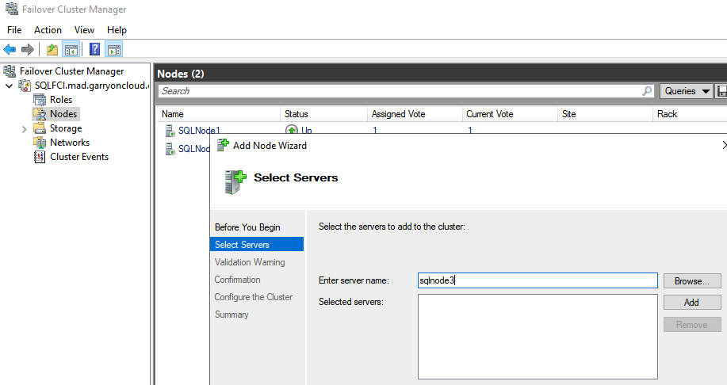Open the File menu
The image size is (727, 385).
(x=14, y=29)
